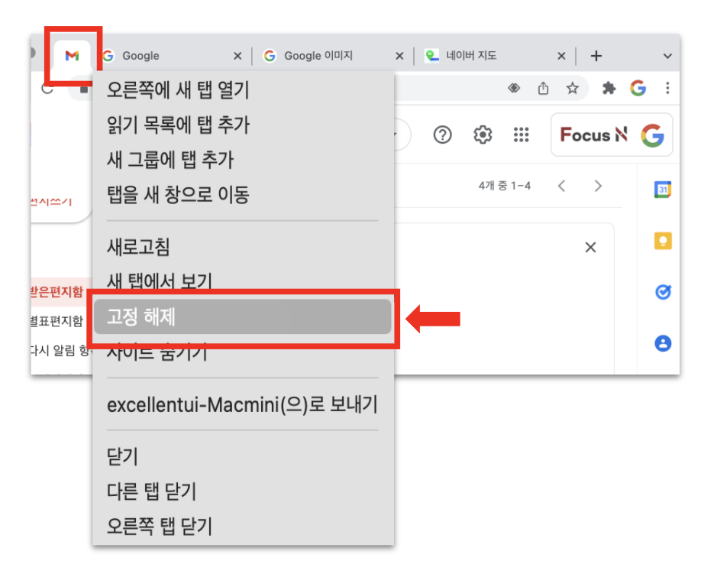Screen dimensions: 701x561
Task: Click excellentui-Macmini(으)로 보내기
Action: 243,404
